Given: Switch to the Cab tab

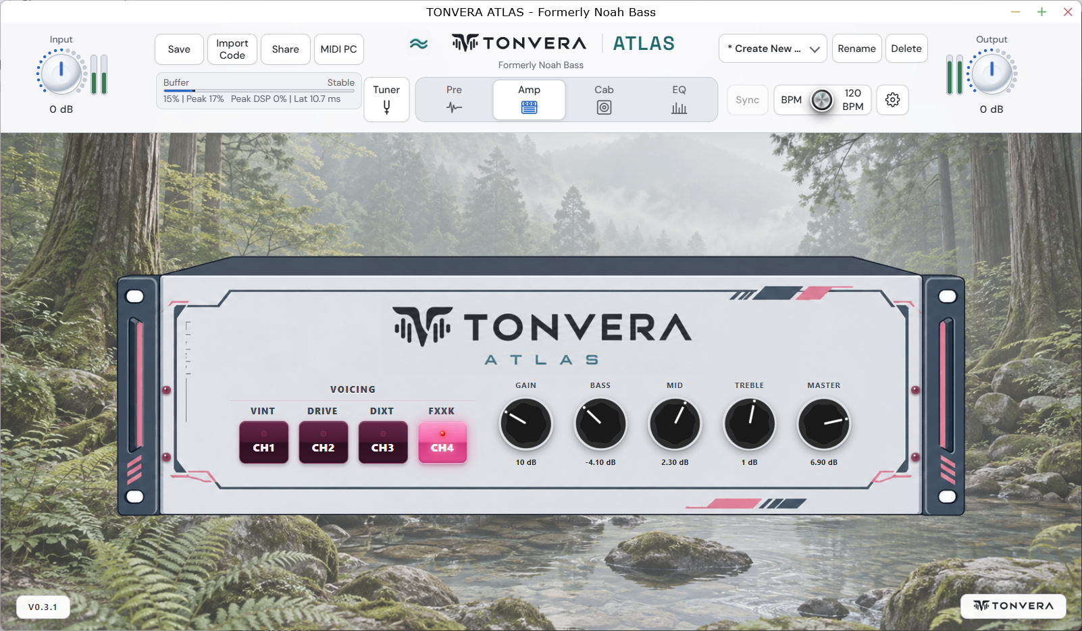Looking at the screenshot, I should [x=604, y=100].
